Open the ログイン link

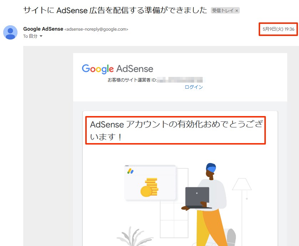[194, 87]
